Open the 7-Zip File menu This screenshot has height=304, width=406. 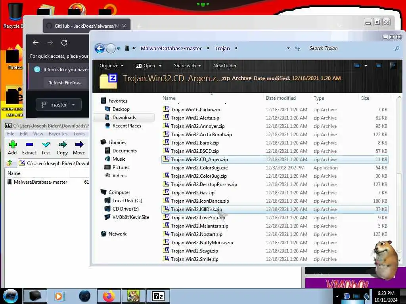(11, 134)
